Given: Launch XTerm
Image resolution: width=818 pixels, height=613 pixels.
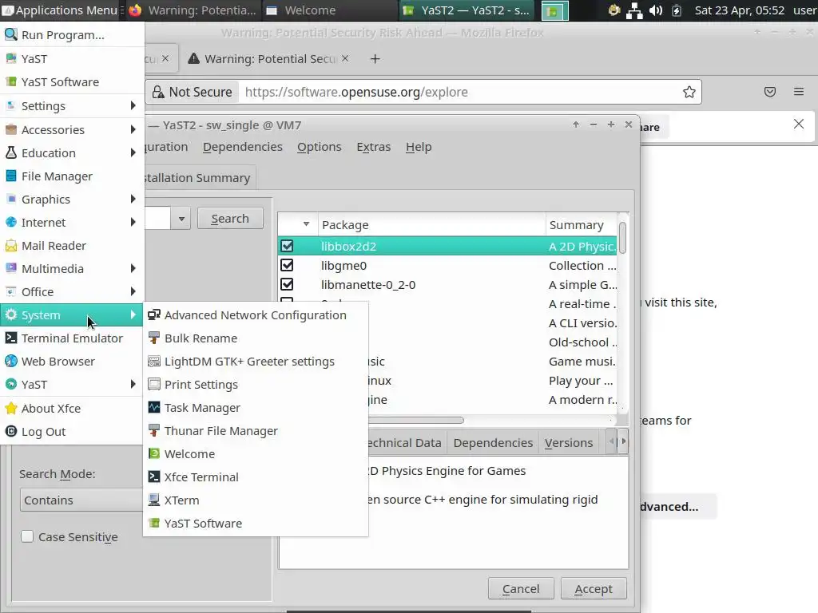Looking at the screenshot, I should click(256, 500).
